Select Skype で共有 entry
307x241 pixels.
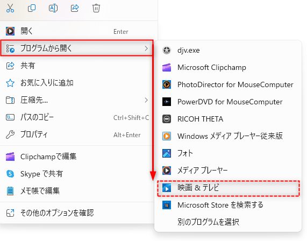[77, 174]
